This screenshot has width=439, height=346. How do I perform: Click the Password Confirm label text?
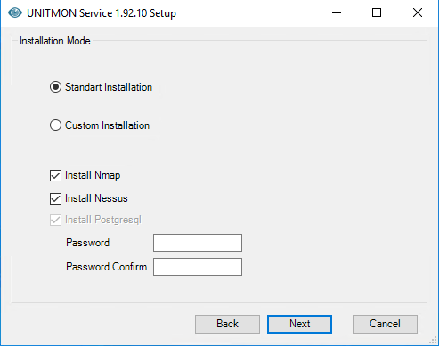107,267
